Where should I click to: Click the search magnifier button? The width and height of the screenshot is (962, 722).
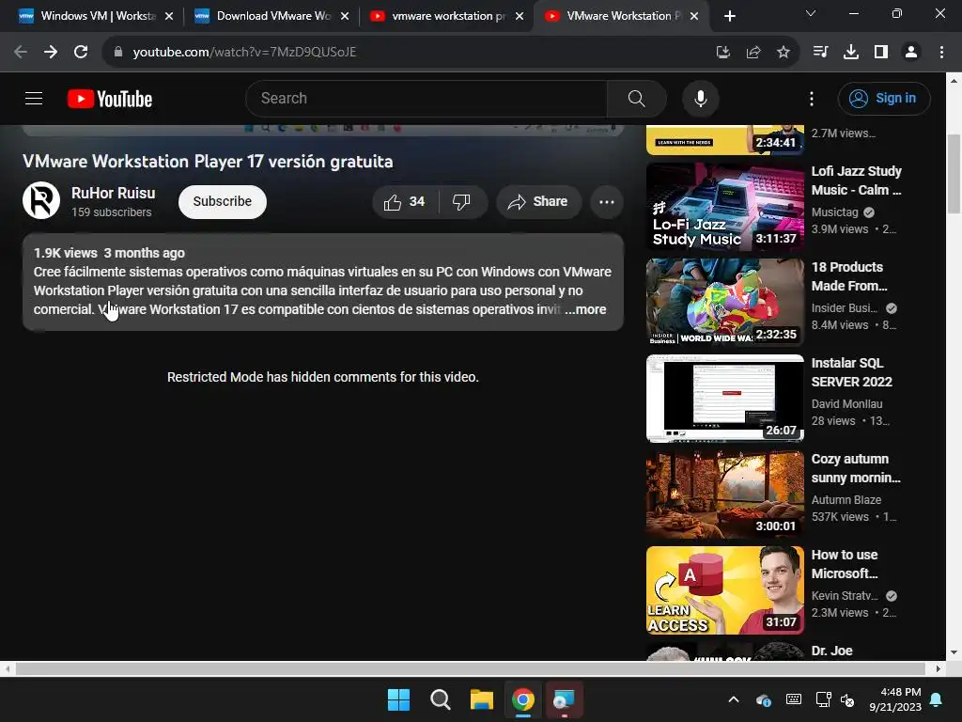click(636, 98)
